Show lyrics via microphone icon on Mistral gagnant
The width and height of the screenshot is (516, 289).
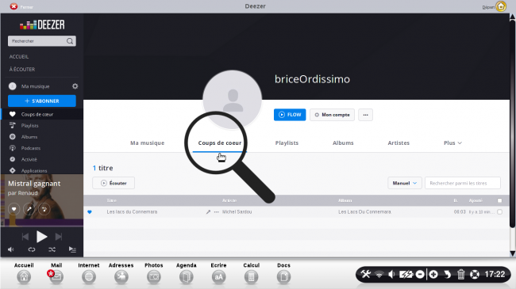[29, 209]
